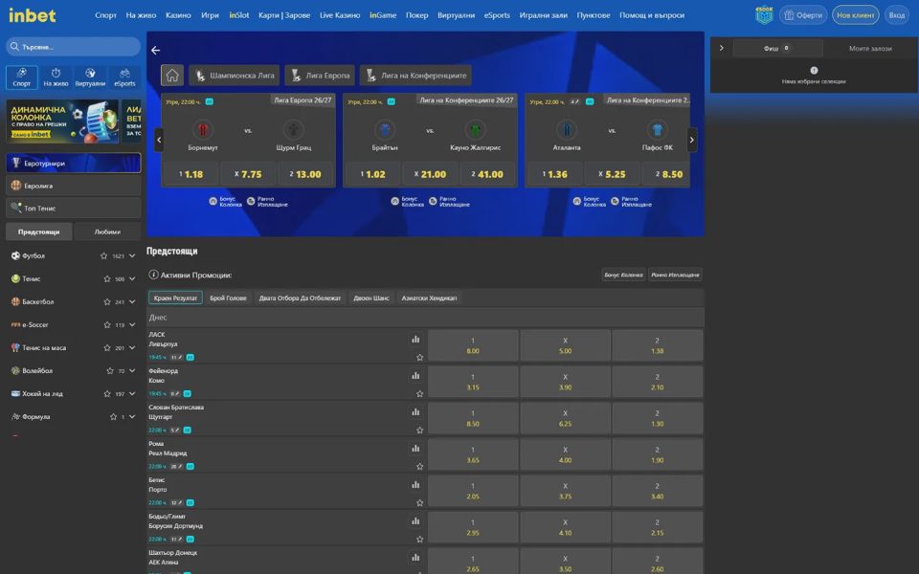Open the stats chart for Бодьо/Глимт – Борусия Дортмунд
The image size is (919, 574).
click(x=415, y=520)
